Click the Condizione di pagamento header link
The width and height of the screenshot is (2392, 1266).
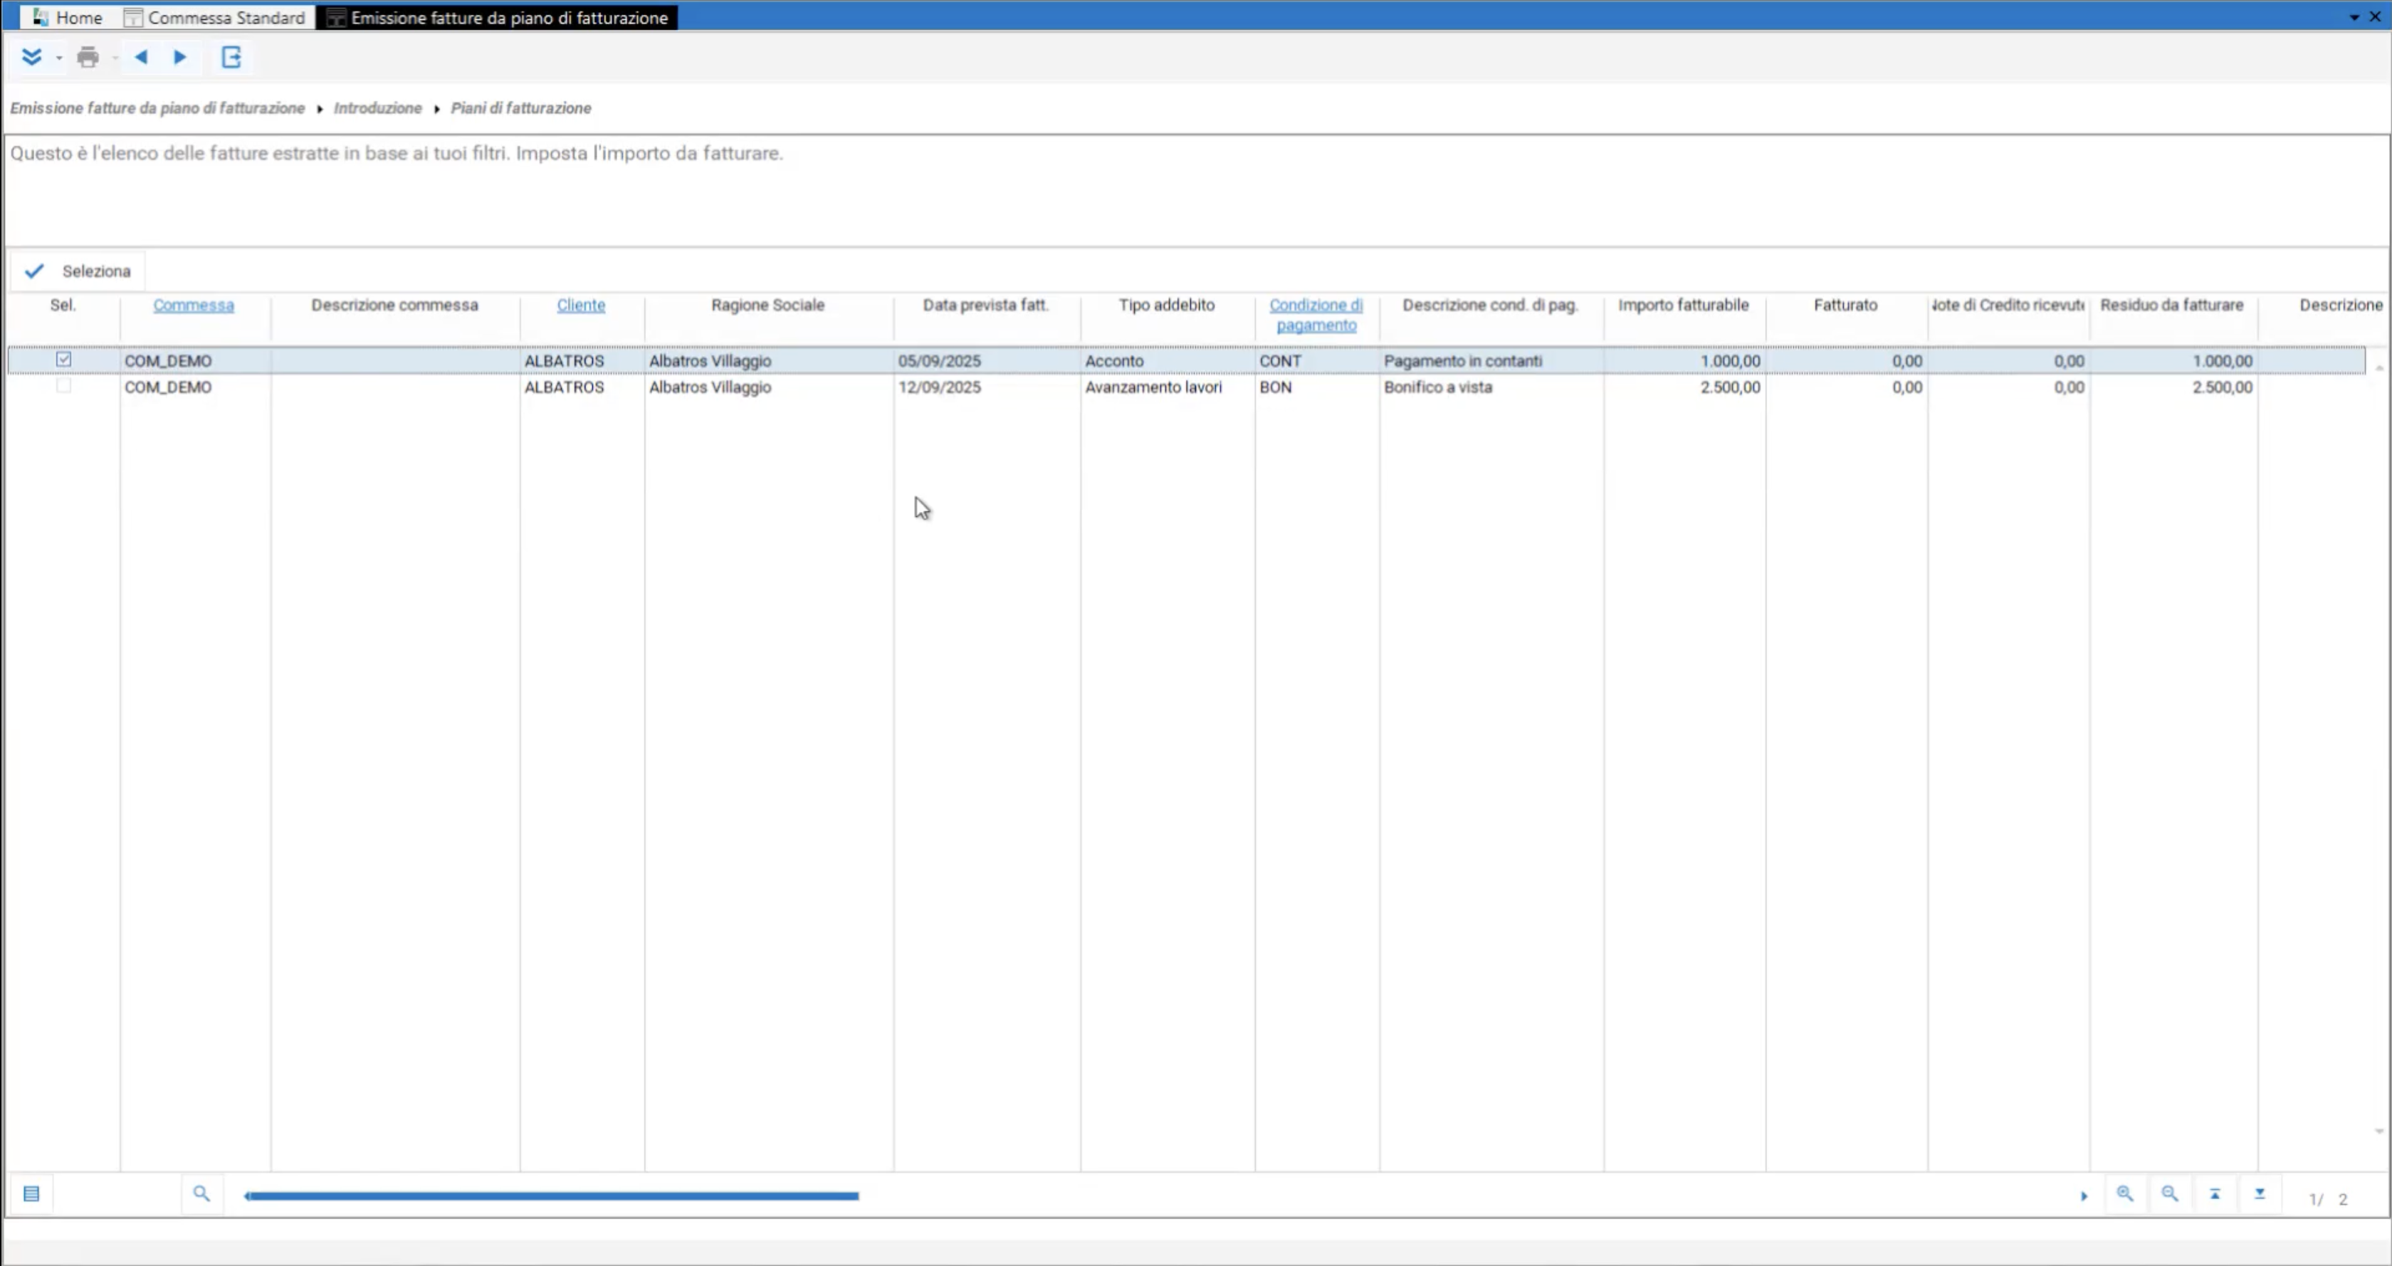(1316, 315)
